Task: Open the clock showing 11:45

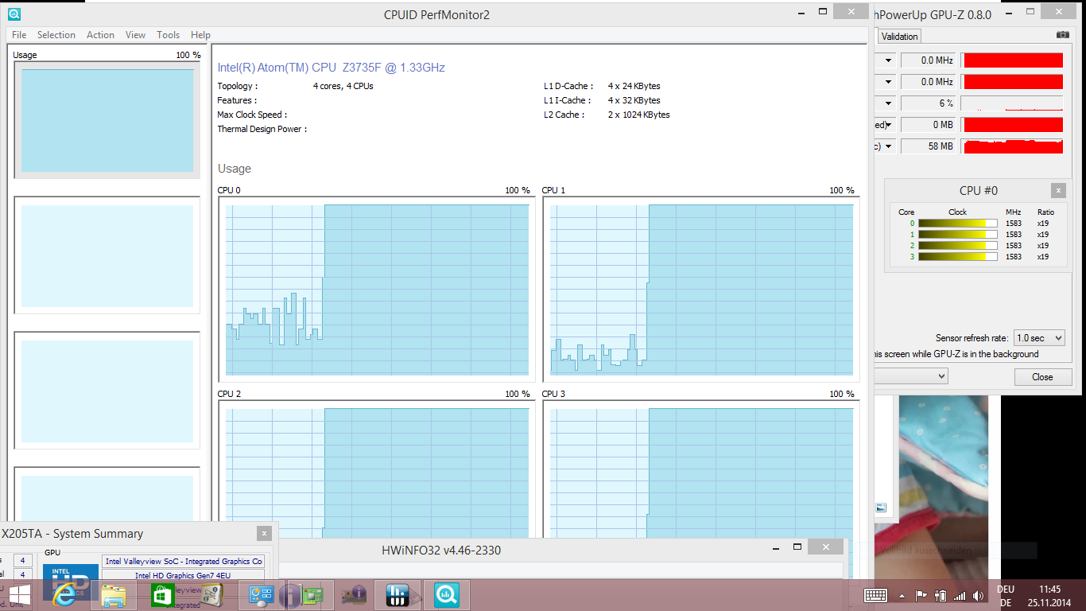Action: (1049, 596)
